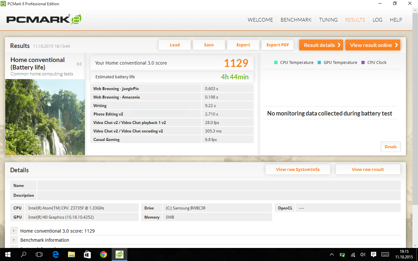418x261 pixels.
Task: Click the battery tray icon
Action: [342, 254]
